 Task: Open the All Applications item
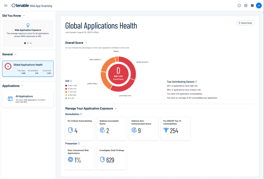pyautogui.click(x=28, y=99)
